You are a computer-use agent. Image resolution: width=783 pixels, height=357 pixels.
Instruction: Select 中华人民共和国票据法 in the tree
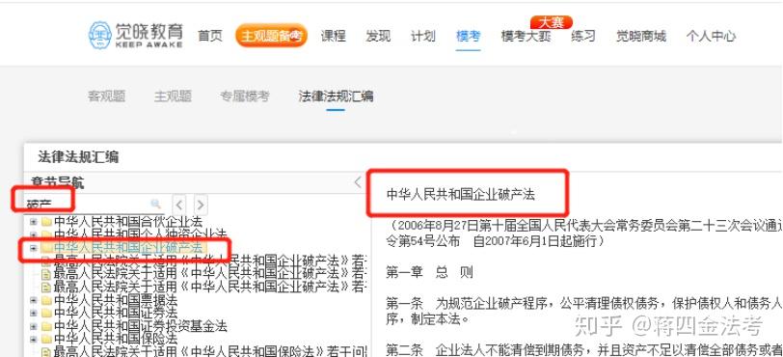116,300
